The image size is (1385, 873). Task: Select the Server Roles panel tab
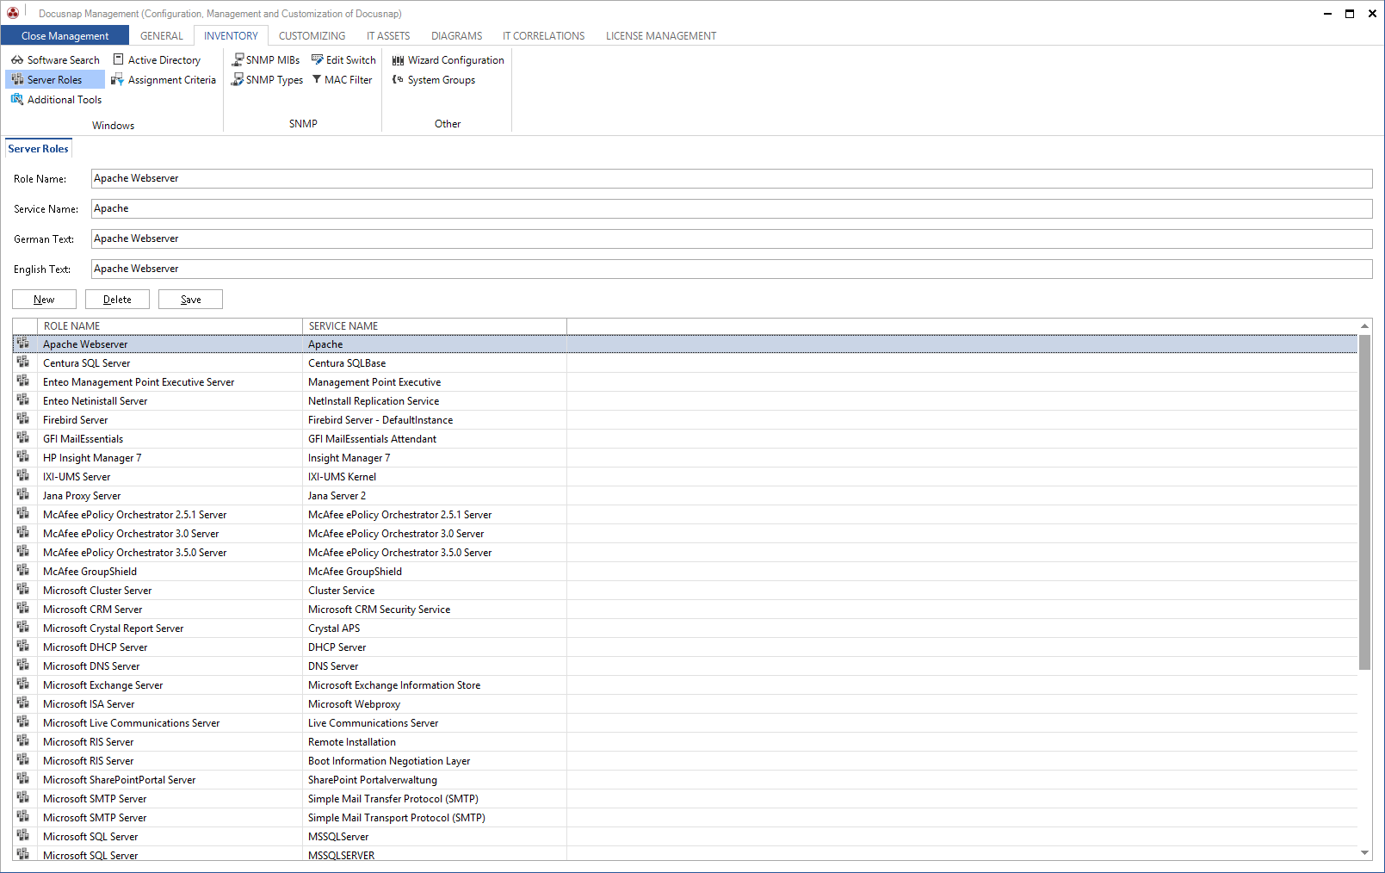[38, 149]
